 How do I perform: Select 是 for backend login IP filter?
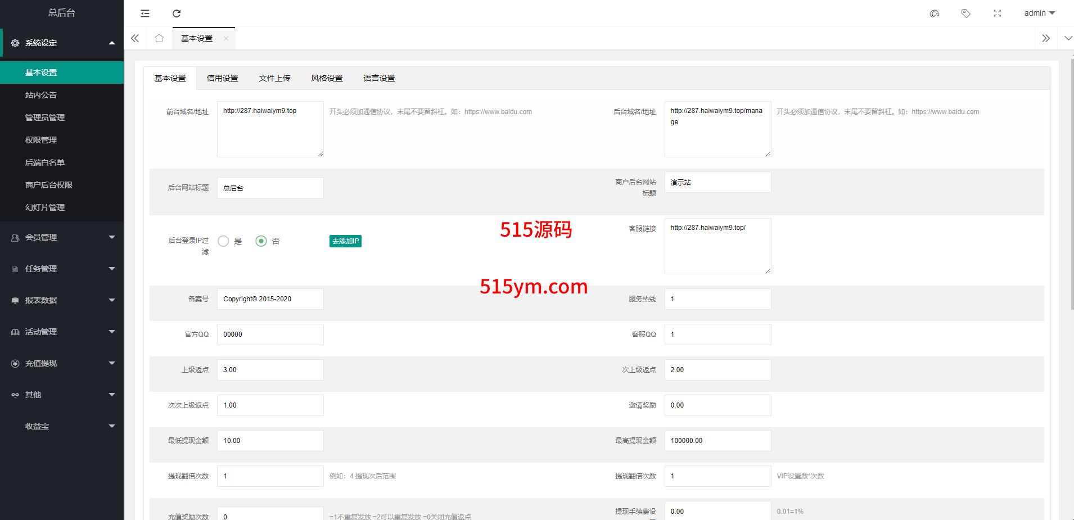tap(224, 241)
